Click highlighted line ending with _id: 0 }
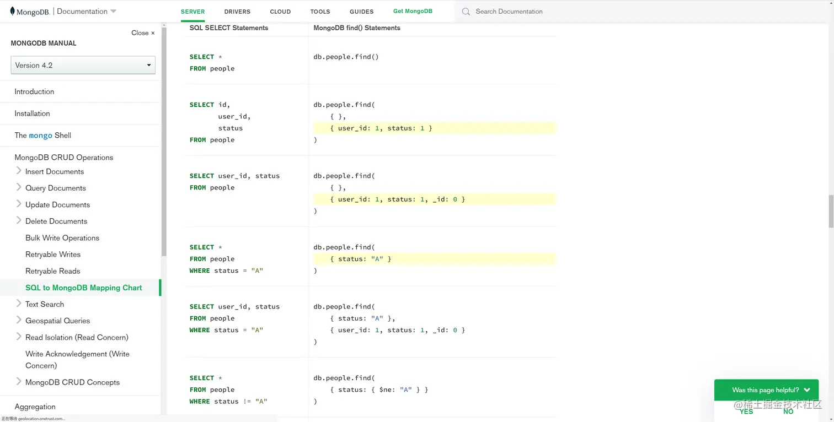This screenshot has height=422, width=834. point(435,199)
